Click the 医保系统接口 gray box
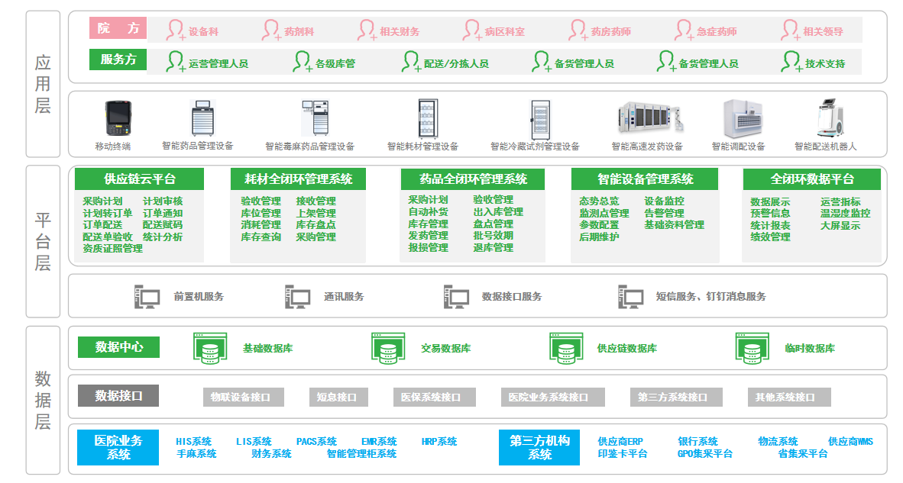903x483 pixels. [x=435, y=398]
